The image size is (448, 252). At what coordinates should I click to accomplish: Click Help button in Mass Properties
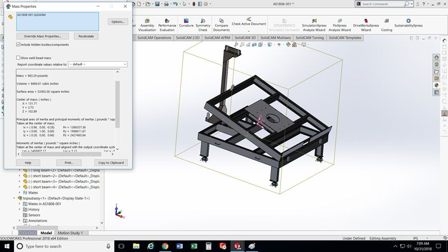(x=28, y=162)
